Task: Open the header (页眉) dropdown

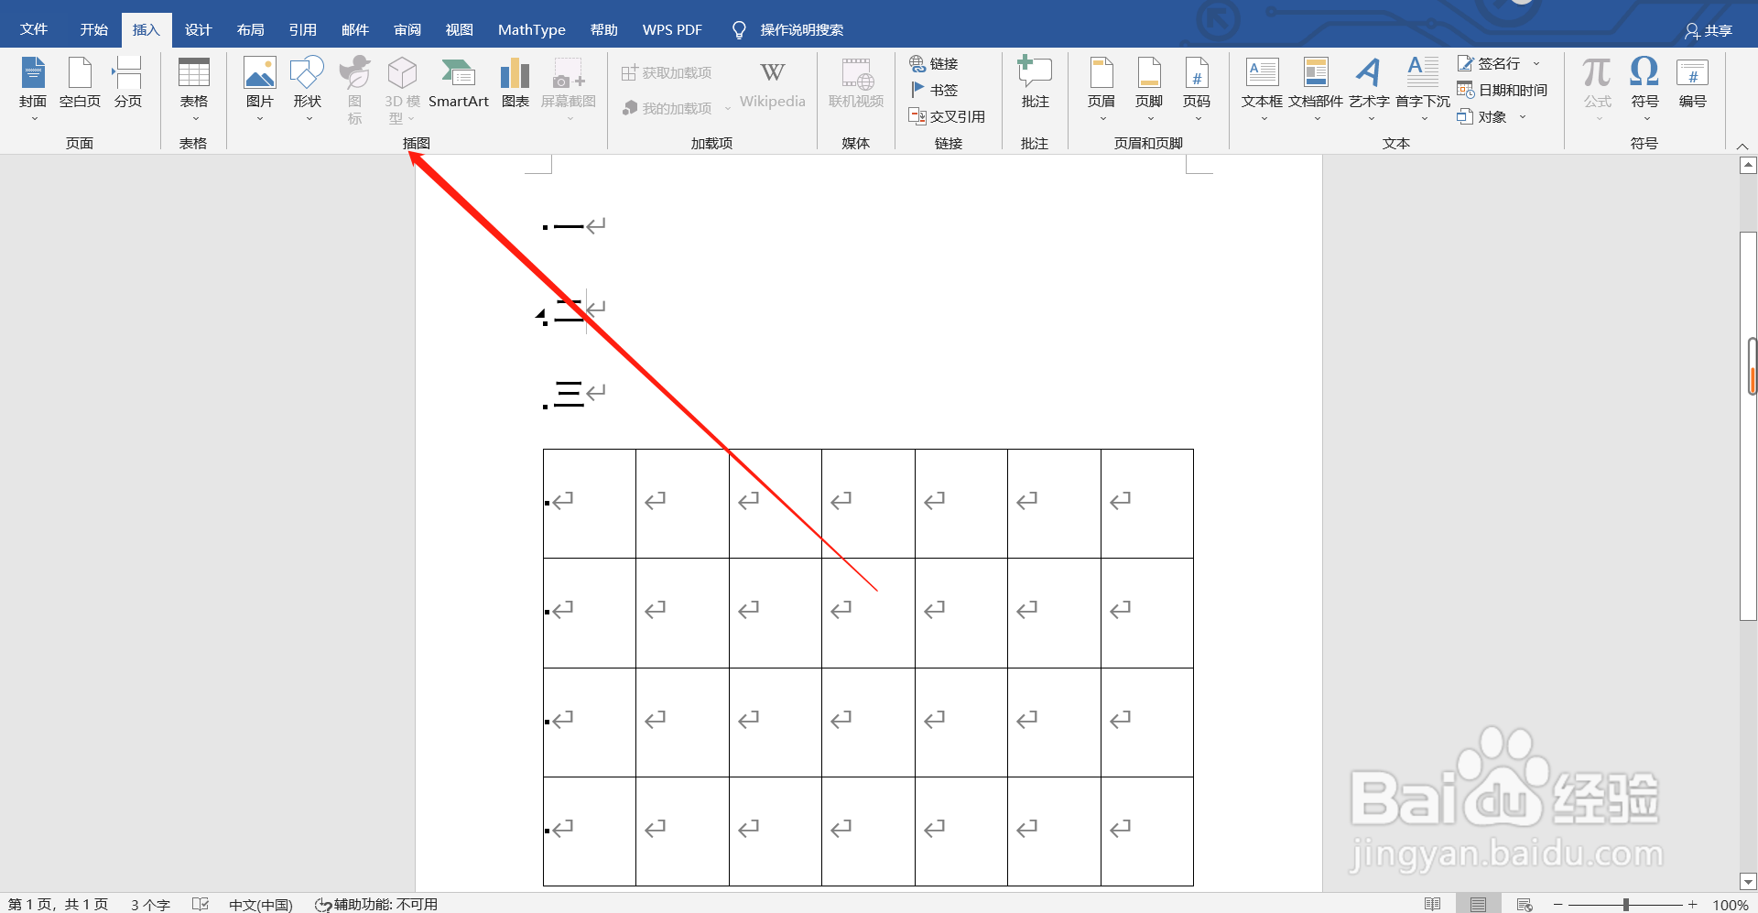Action: pos(1101,90)
